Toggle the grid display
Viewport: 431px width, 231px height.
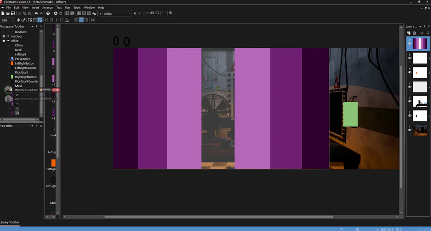[35, 20]
